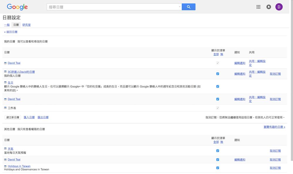The width and height of the screenshot is (293, 174).
Task: Open the profile avatar menu
Action: [x=279, y=6]
